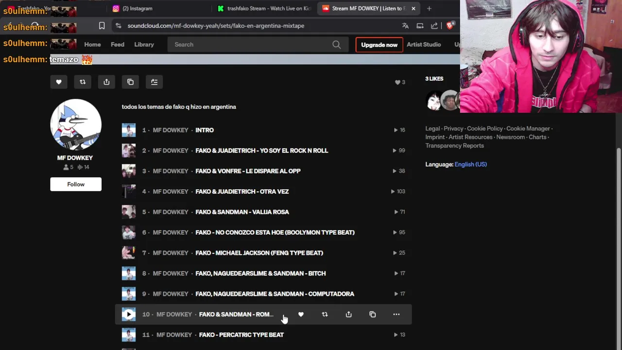This screenshot has width=622, height=350.
Task: Open the Transparency Reports link
Action: [x=454, y=146]
